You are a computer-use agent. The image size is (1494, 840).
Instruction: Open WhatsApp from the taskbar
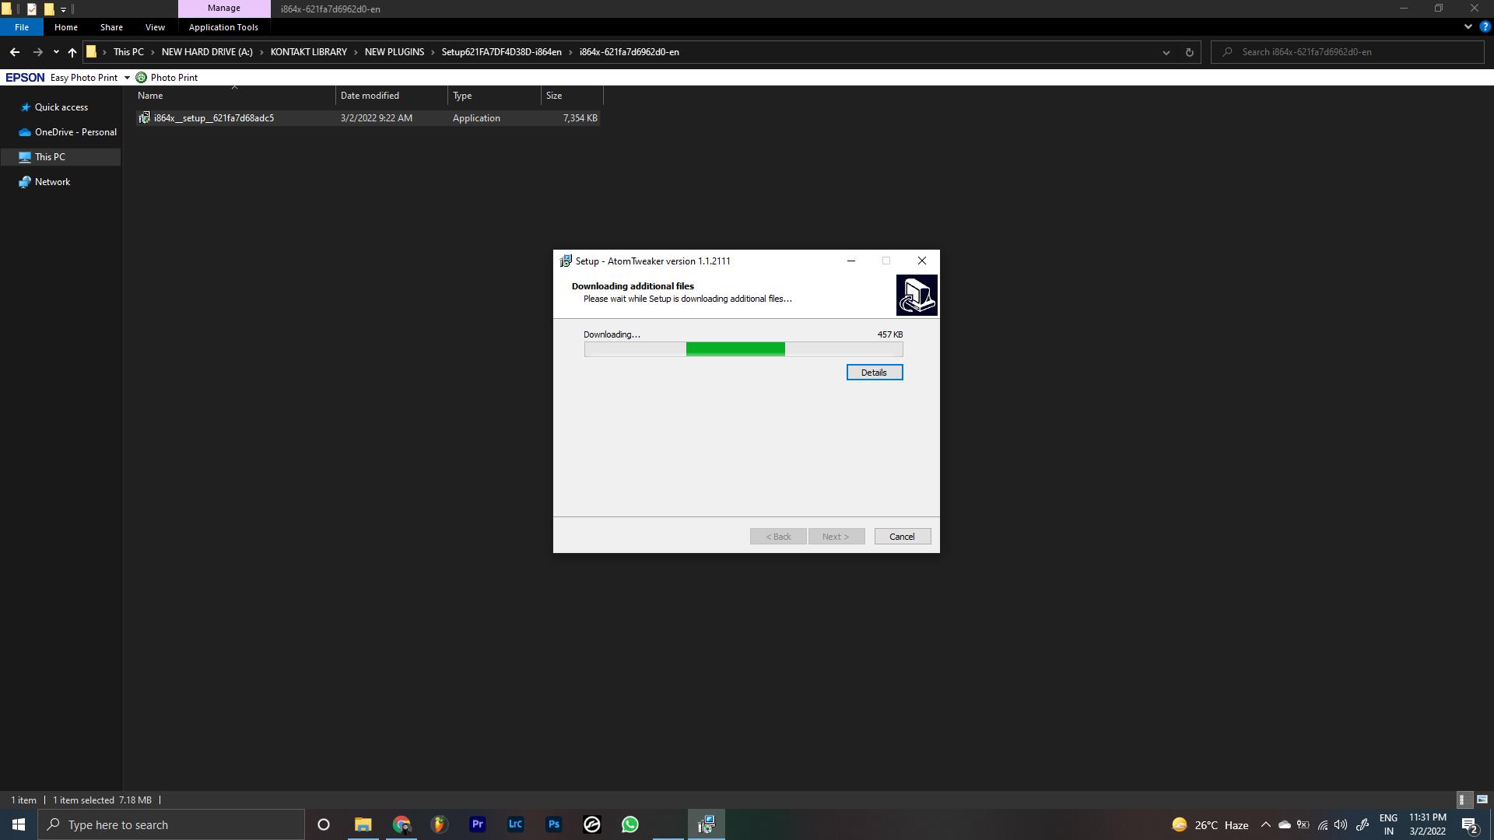pos(630,824)
